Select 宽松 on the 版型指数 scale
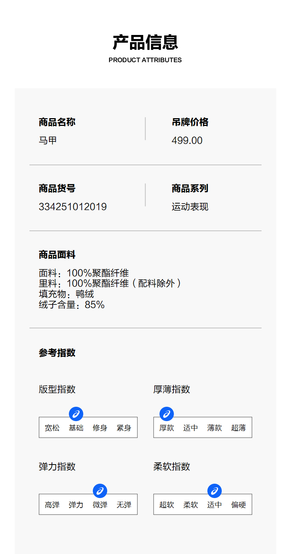291x554 pixels. pos(52,428)
